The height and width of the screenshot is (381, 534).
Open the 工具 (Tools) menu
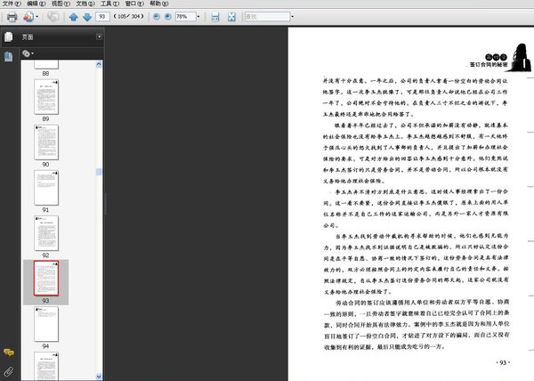click(x=109, y=4)
